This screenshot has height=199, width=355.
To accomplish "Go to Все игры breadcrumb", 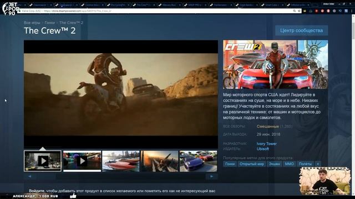I will coord(32,23).
